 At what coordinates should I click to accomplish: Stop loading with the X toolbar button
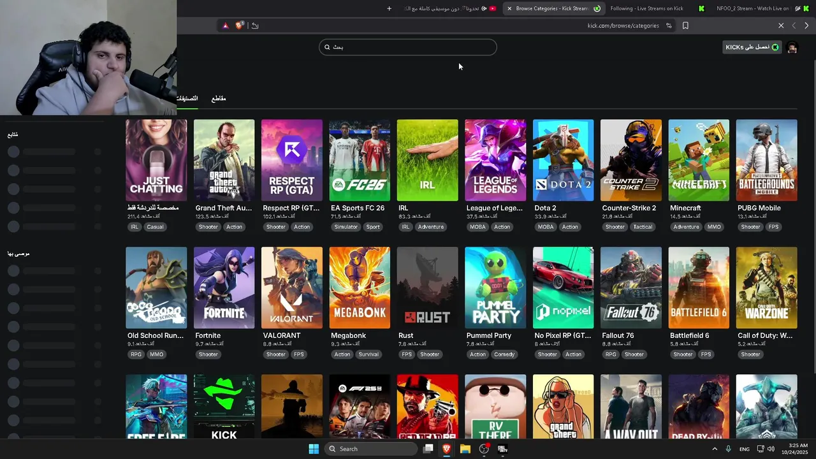click(x=781, y=25)
